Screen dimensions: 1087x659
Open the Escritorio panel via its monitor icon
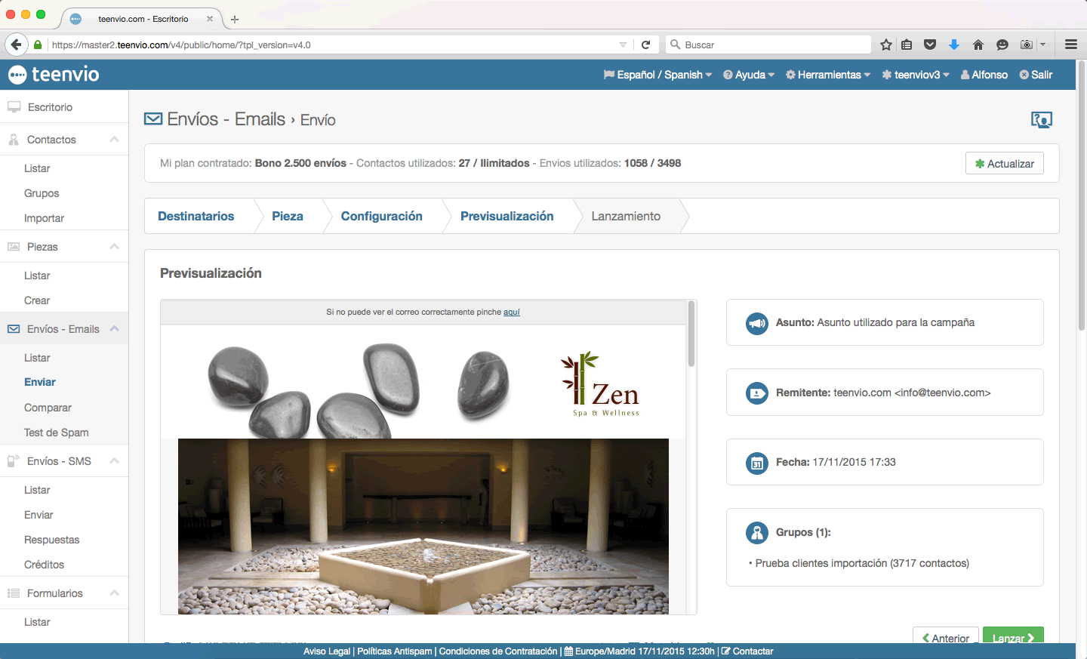tap(13, 106)
